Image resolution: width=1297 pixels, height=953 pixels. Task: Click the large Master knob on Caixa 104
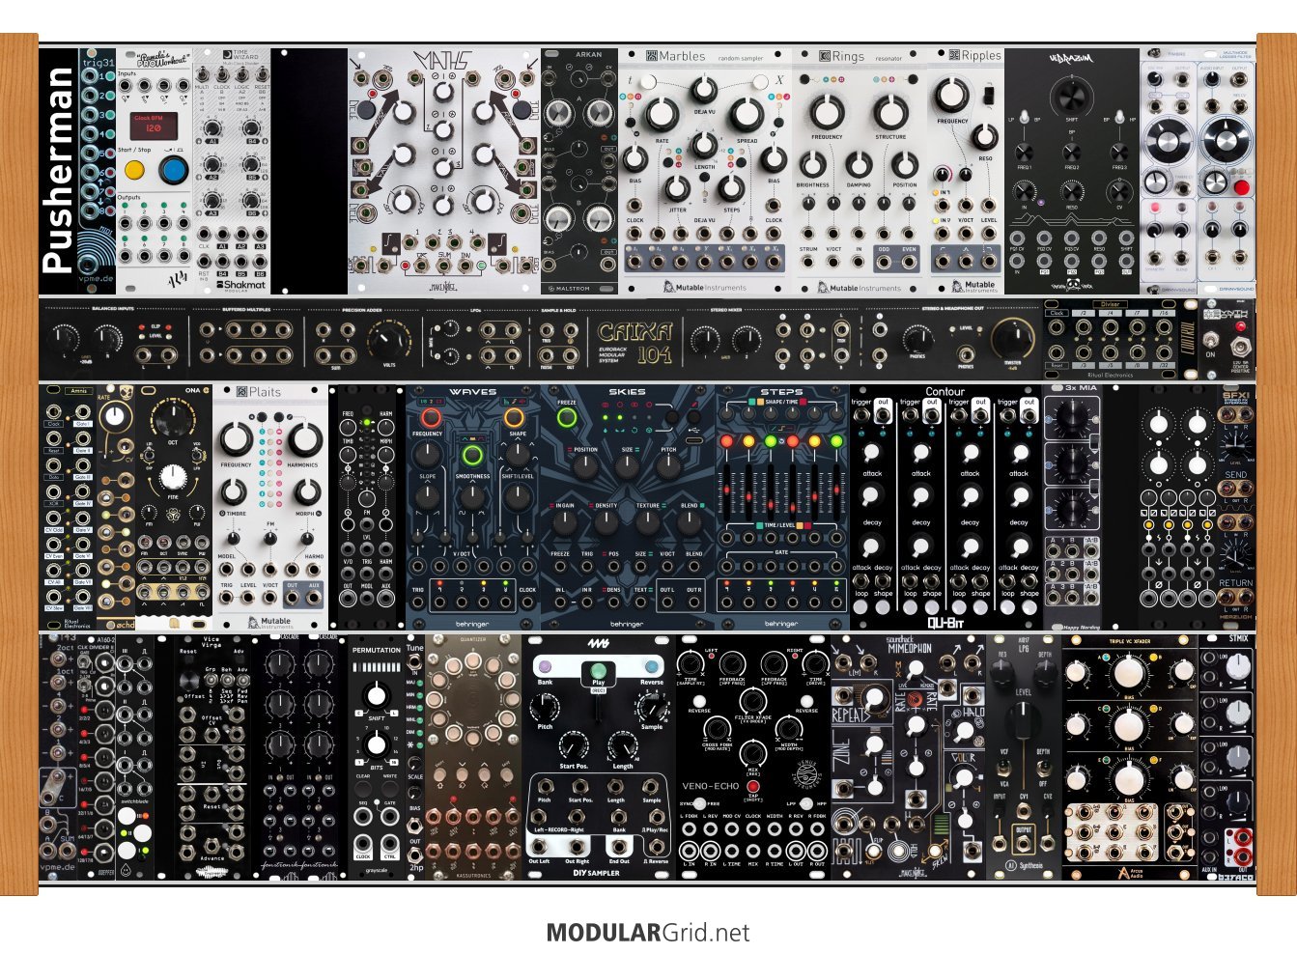pos(1012,338)
